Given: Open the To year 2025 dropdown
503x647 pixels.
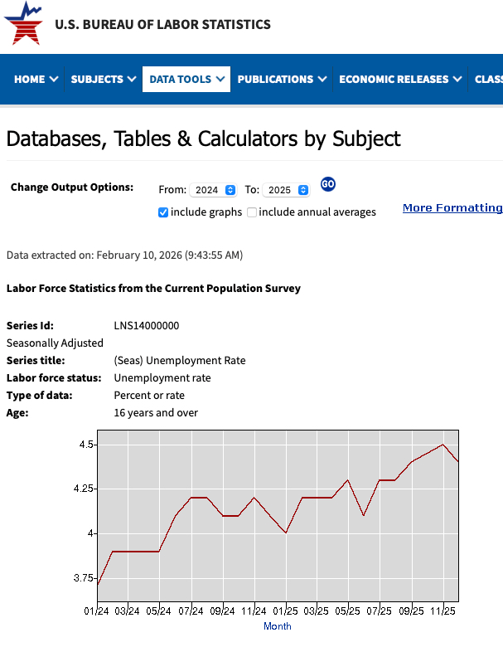Looking at the screenshot, I should 287,190.
